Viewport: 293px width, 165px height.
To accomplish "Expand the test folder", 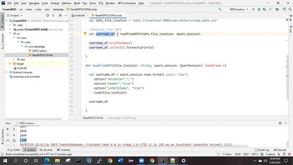I will tap(14, 59).
